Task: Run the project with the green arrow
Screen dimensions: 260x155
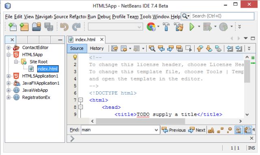Action: (192, 27)
